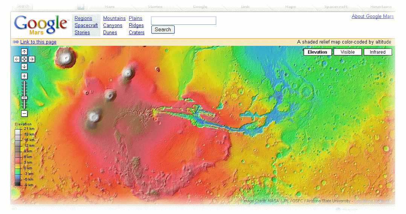Screen dimensions: 406x214
Task: Open the Stories link
Action: click(82, 33)
